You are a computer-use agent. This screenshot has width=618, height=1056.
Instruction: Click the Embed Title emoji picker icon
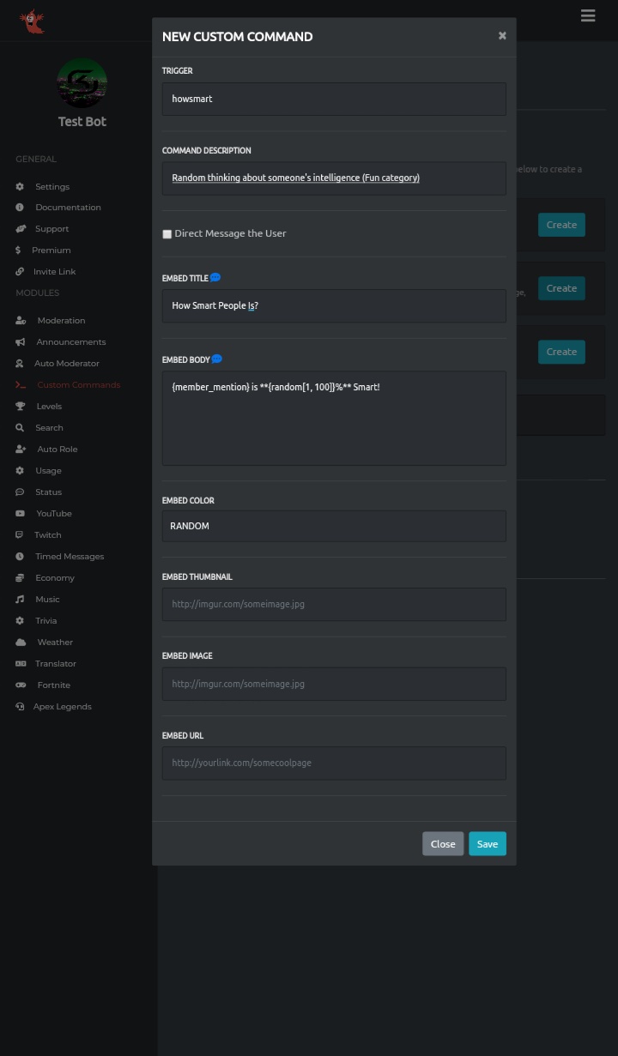215,278
